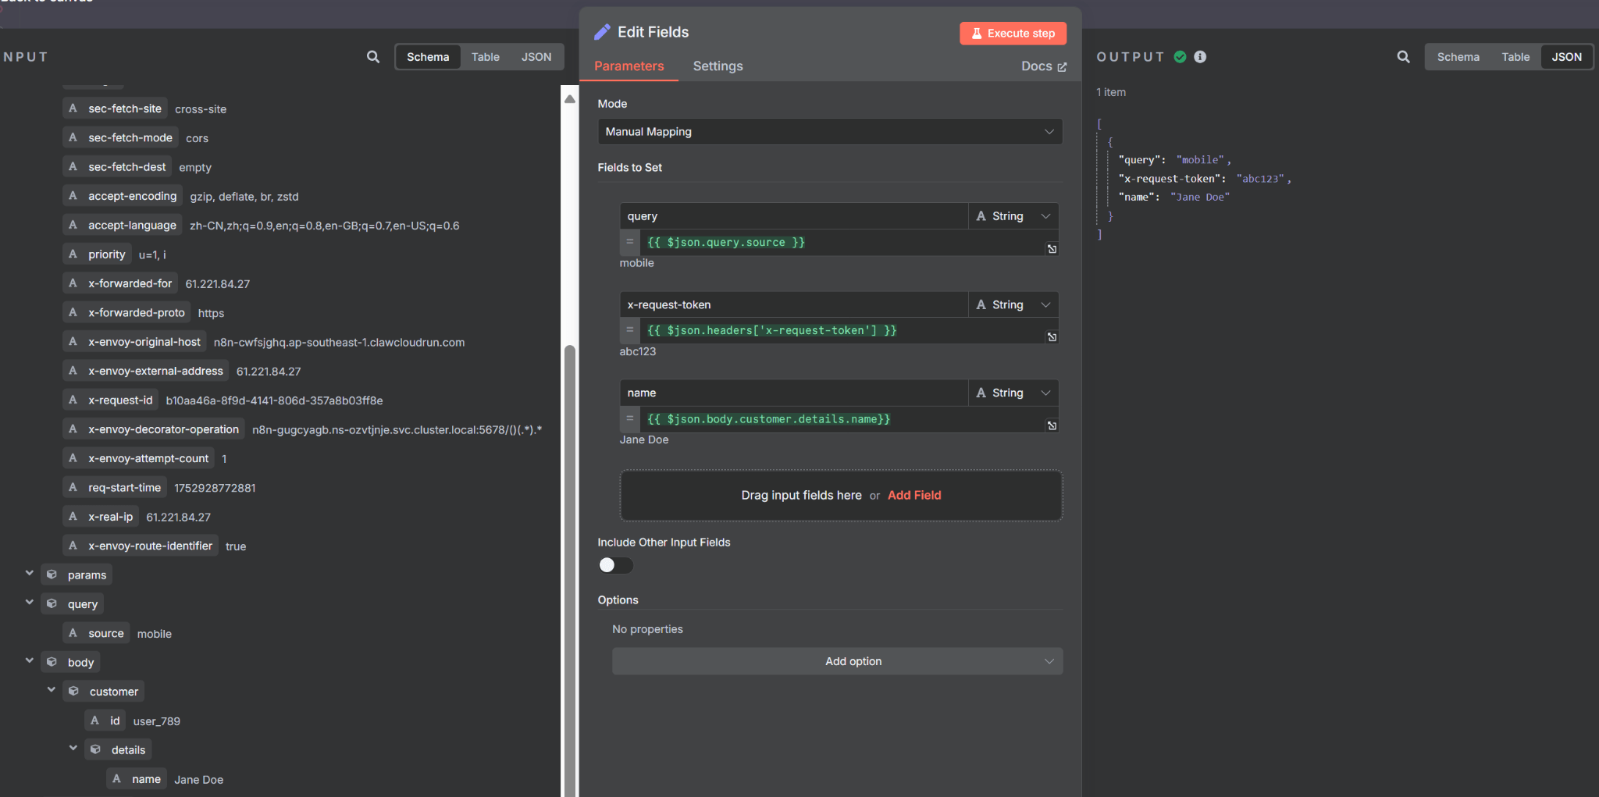
Task: Click the x-request-token field name input
Action: [792, 305]
